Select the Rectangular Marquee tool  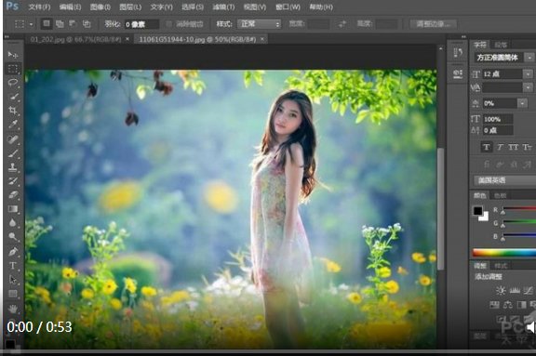[x=13, y=69]
